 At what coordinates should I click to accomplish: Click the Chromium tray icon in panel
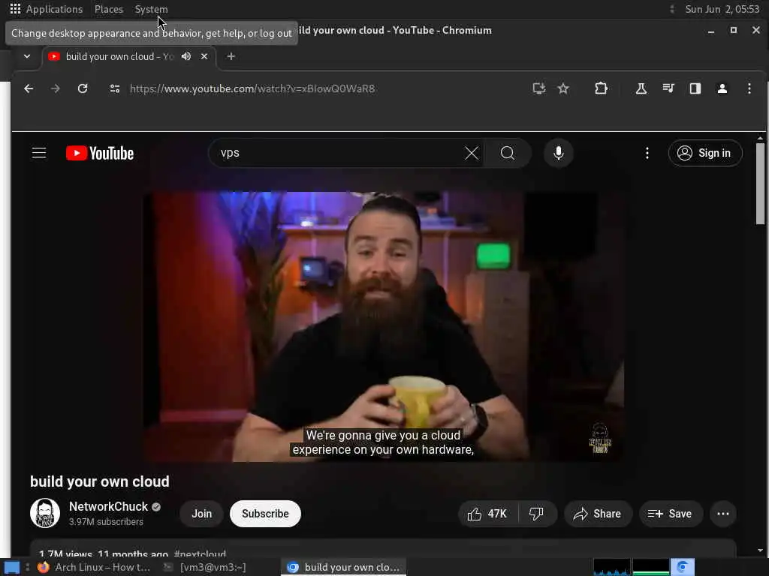[682, 567]
